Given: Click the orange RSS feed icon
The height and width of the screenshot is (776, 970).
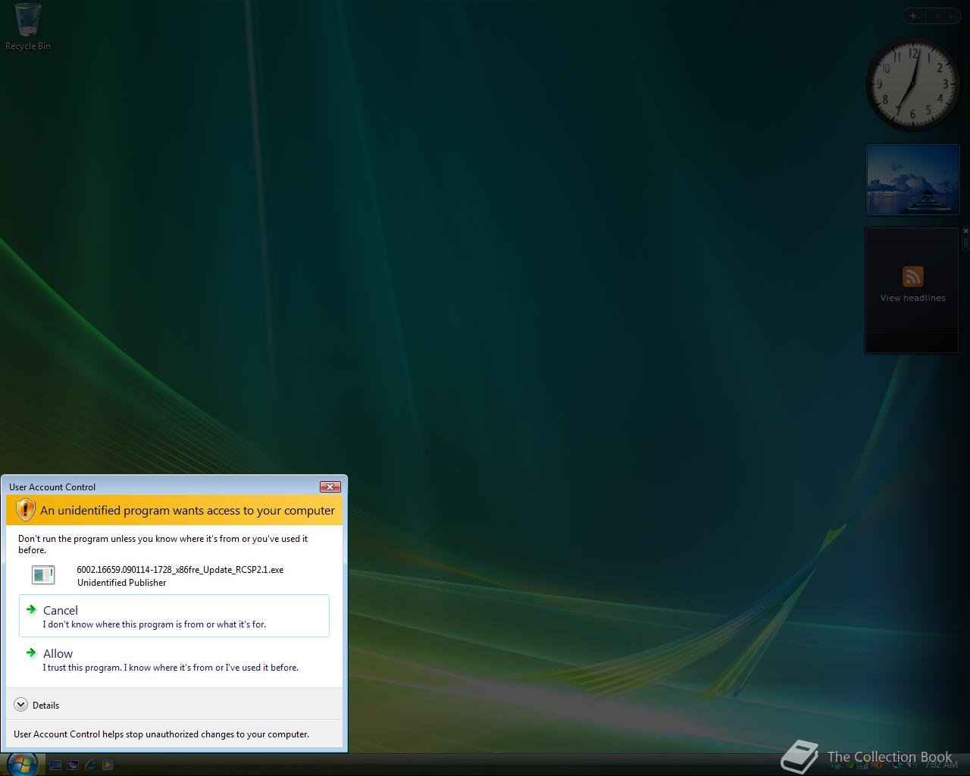Looking at the screenshot, I should [x=912, y=276].
